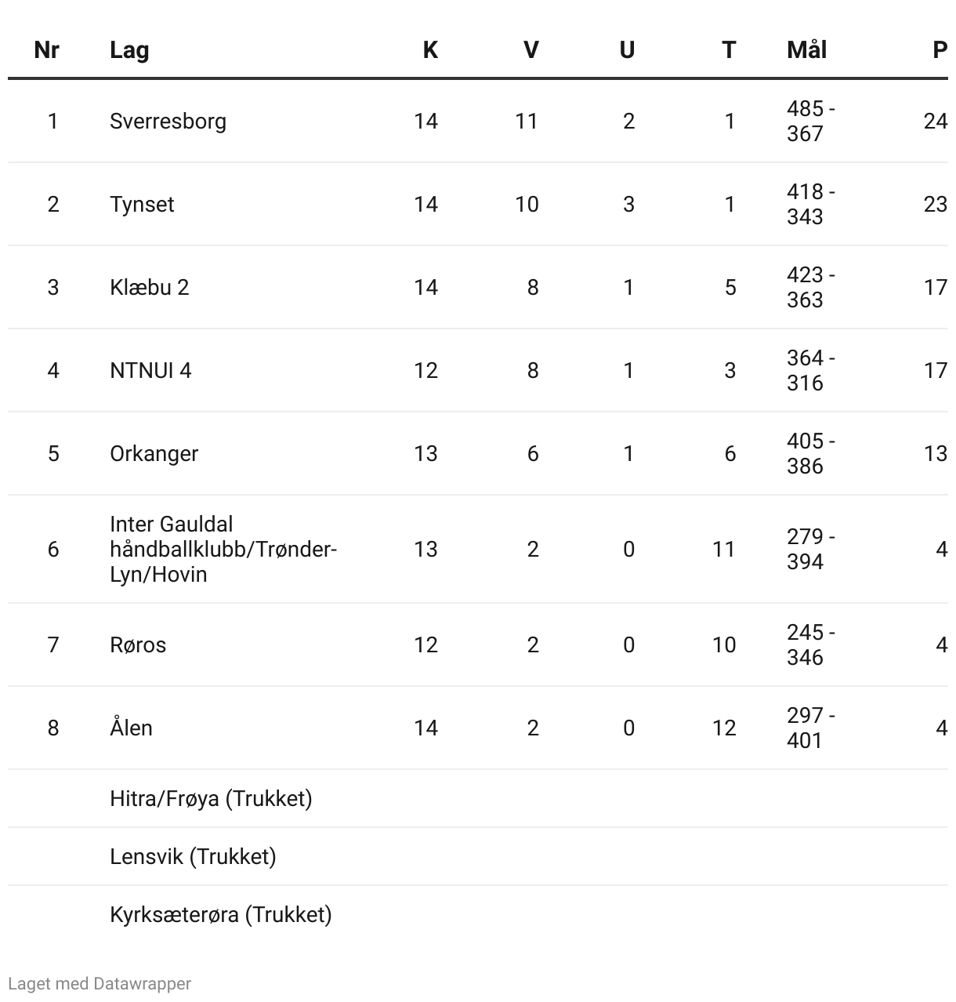Viewport: 956px width, 1002px height.
Task: Click the Klæbu 2 team name
Action: 149,288
